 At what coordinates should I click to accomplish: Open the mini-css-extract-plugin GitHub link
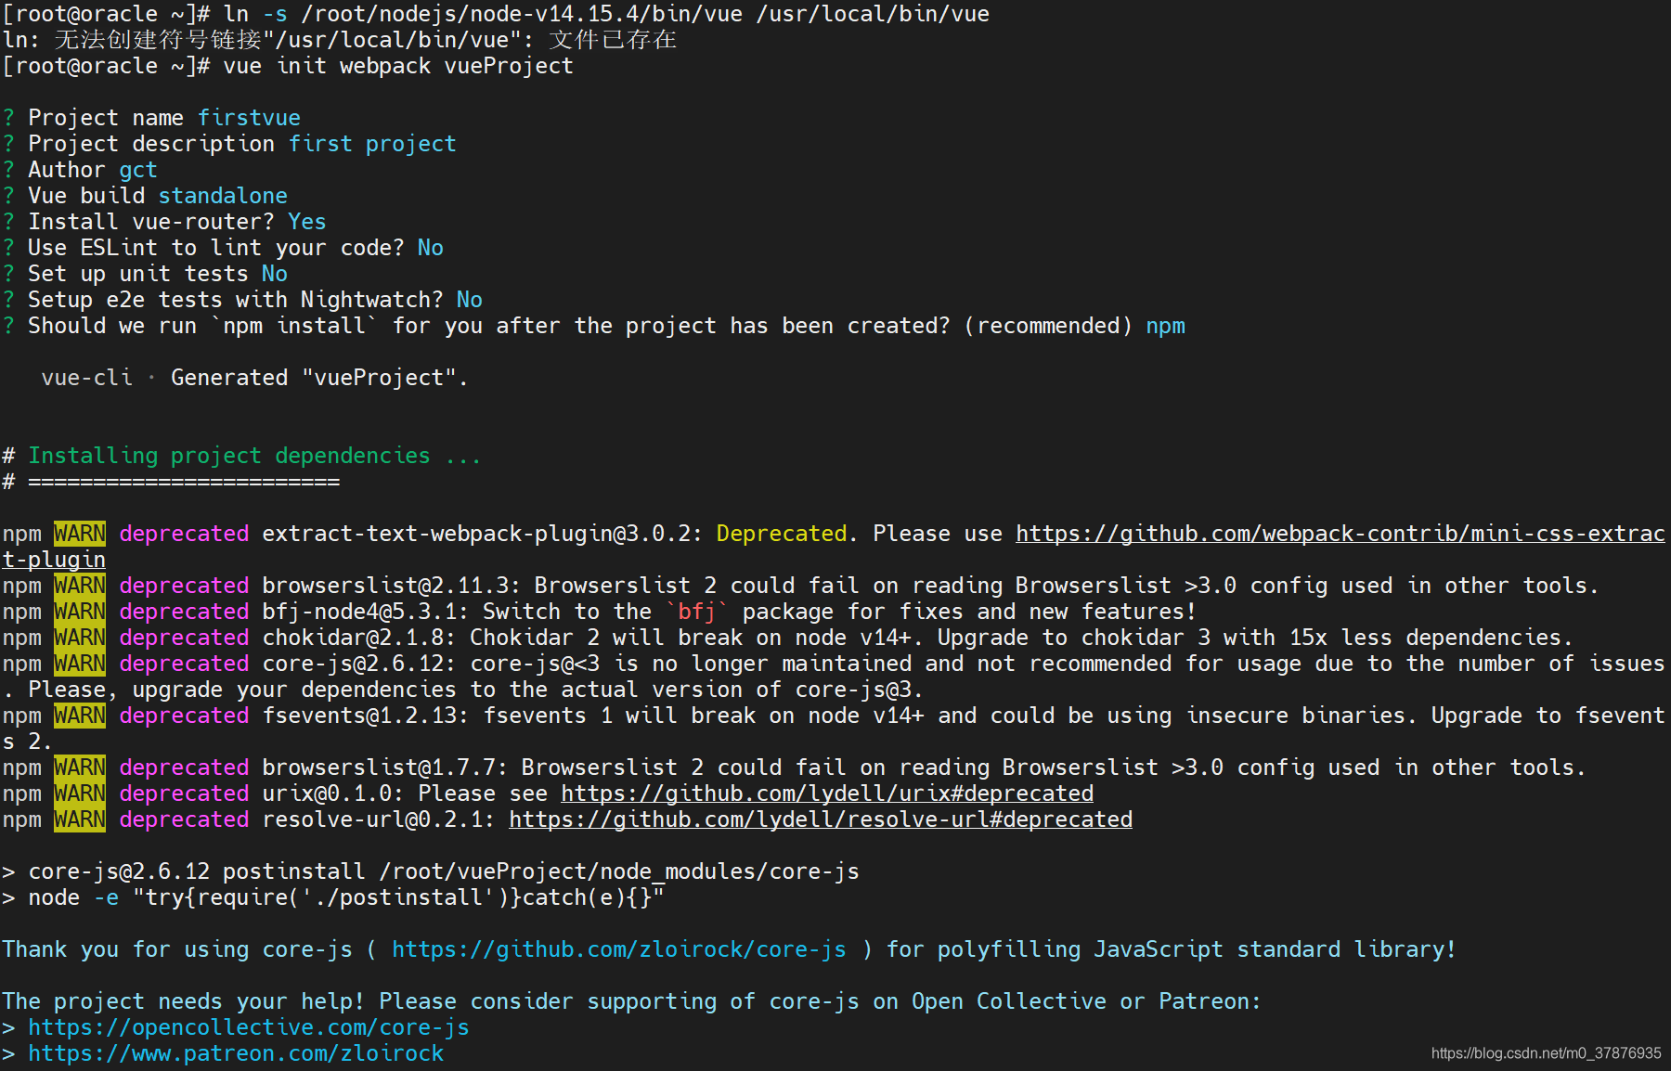coord(1340,534)
